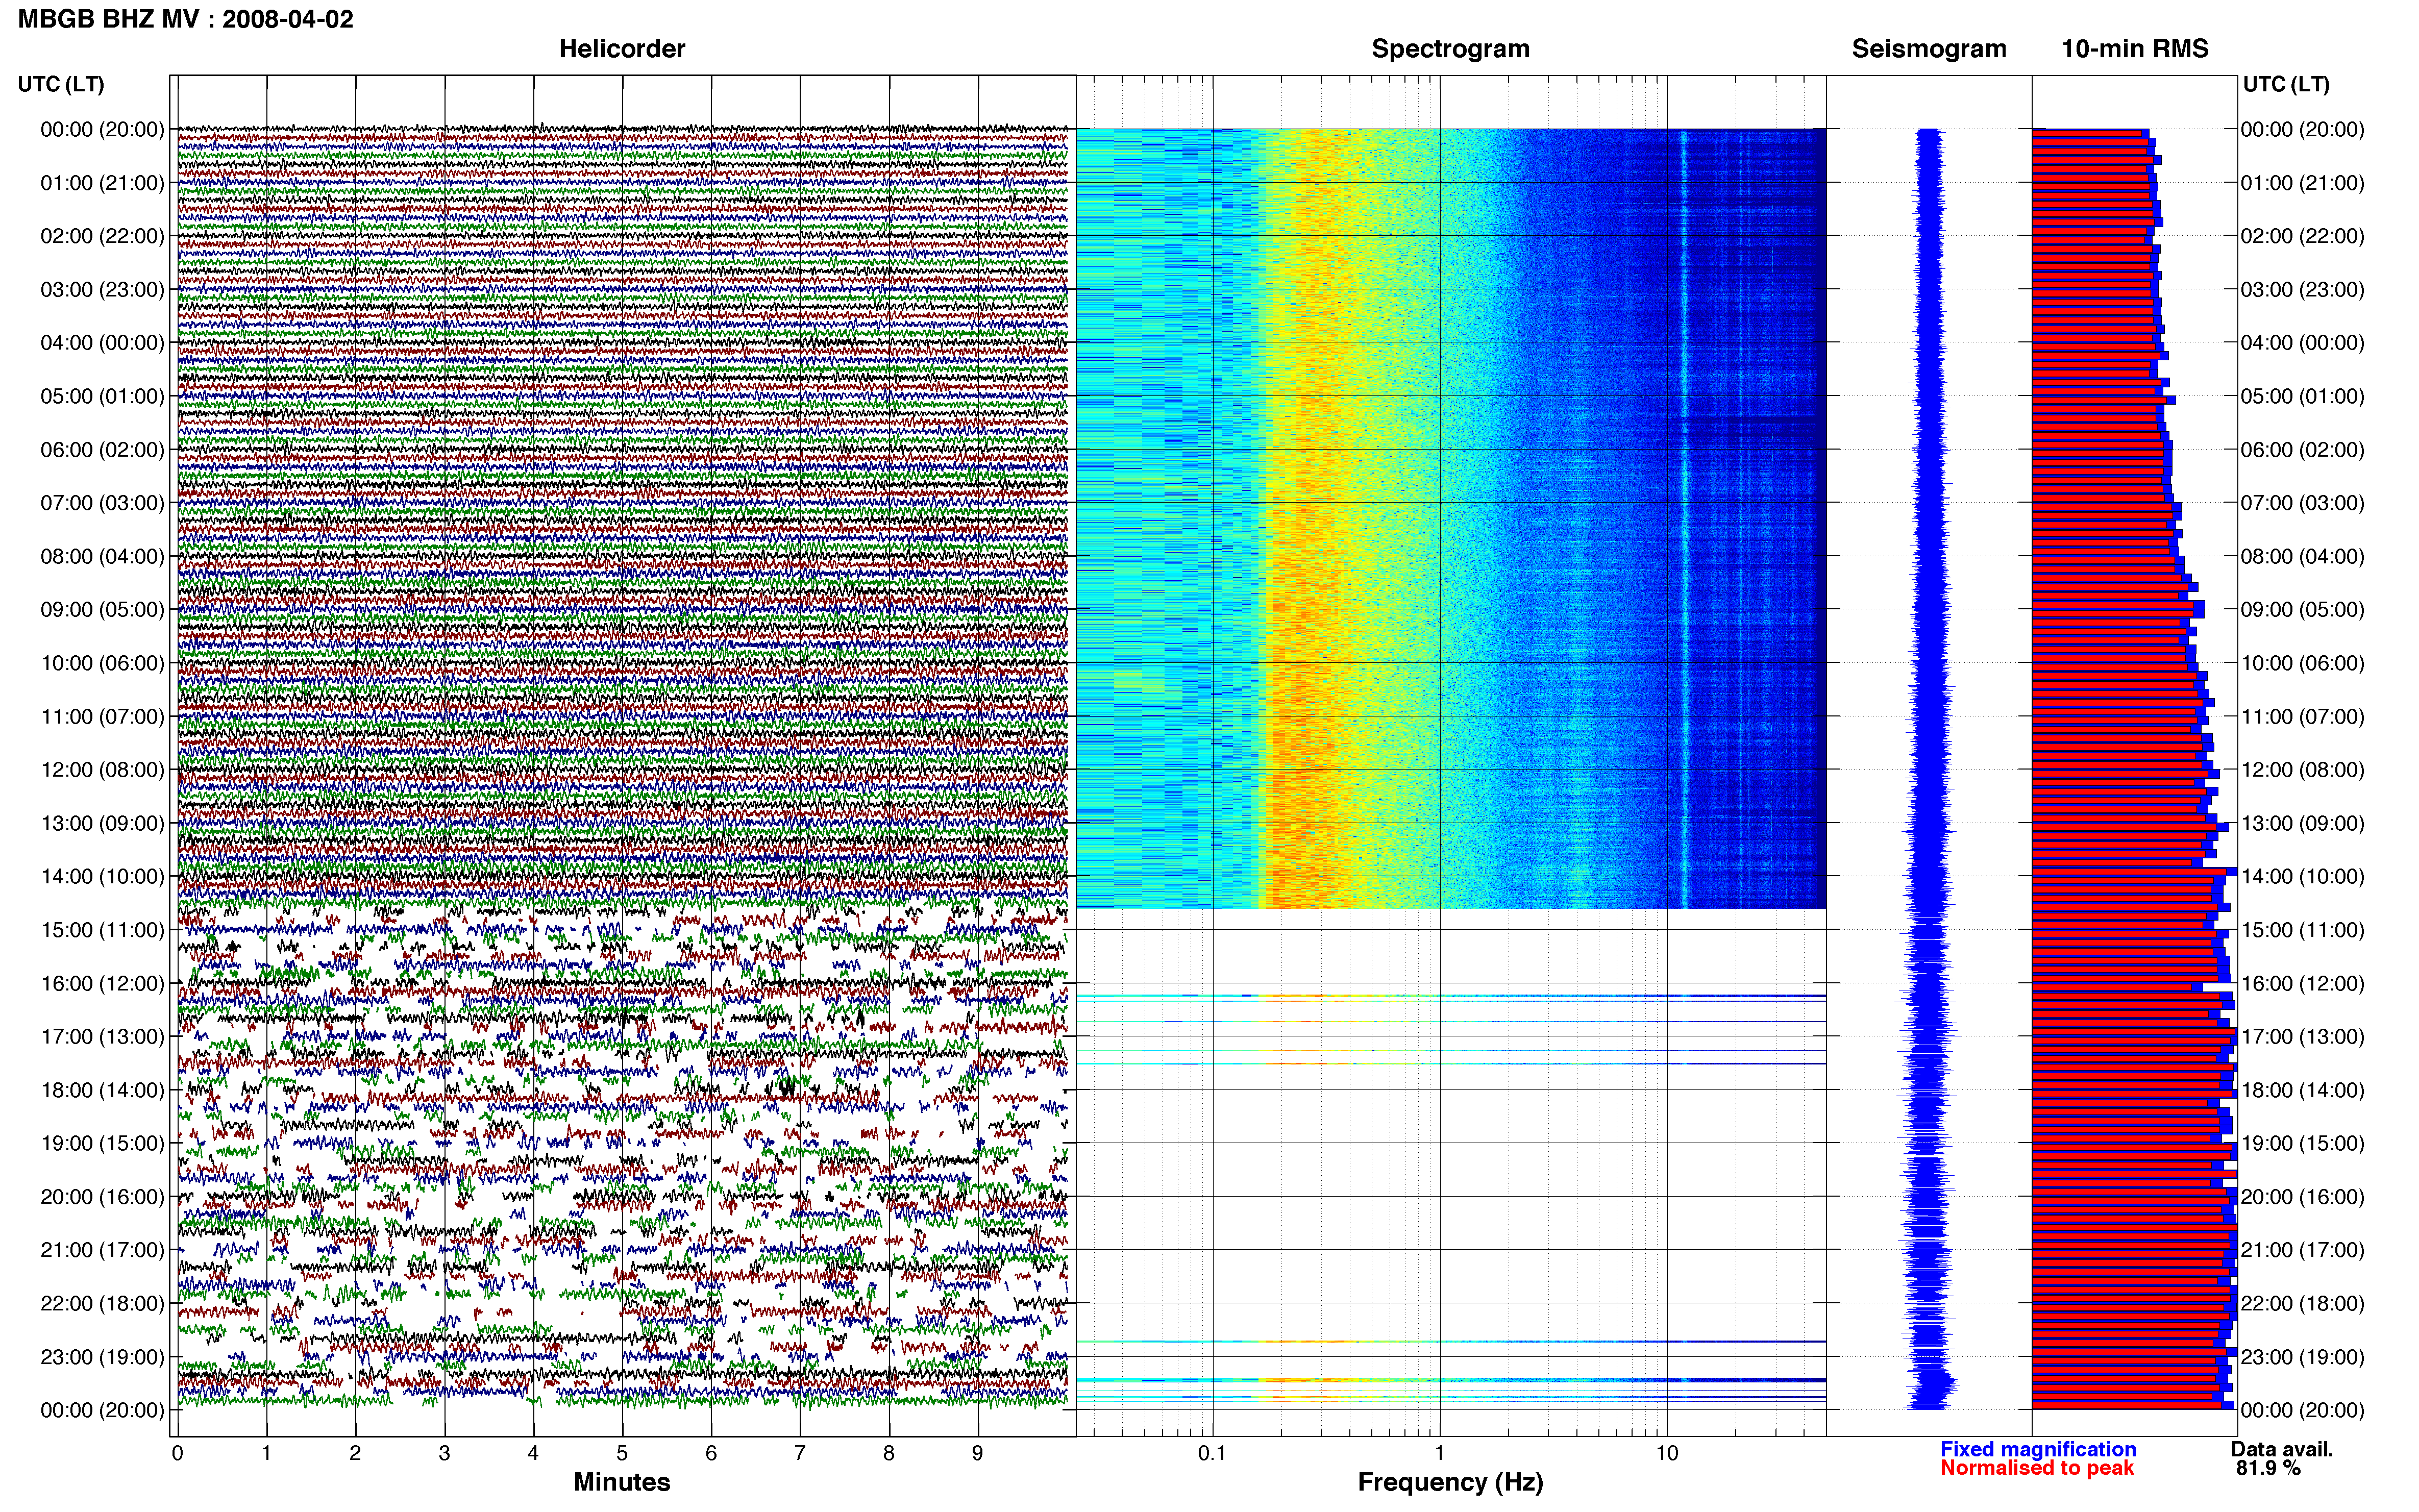Click the 'Spectrogram' panel heading
The height and width of the screenshot is (1512, 2419).
(x=1450, y=49)
